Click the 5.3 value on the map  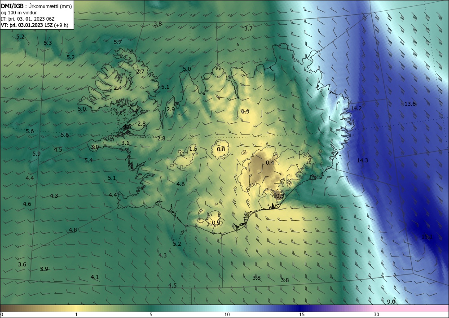[48, 43]
